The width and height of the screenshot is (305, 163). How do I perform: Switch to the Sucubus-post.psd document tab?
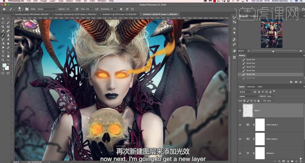click(75, 14)
